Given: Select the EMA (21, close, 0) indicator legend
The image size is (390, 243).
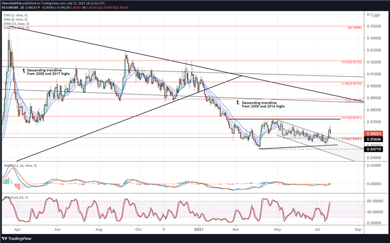Looking at the screenshot, I should pos(17,28).
